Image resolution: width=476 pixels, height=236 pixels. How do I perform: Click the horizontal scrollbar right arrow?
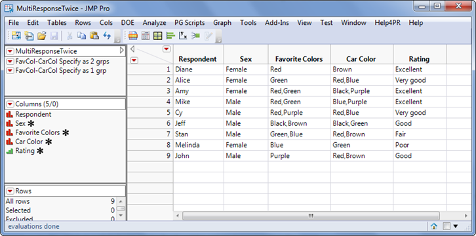click(466, 216)
